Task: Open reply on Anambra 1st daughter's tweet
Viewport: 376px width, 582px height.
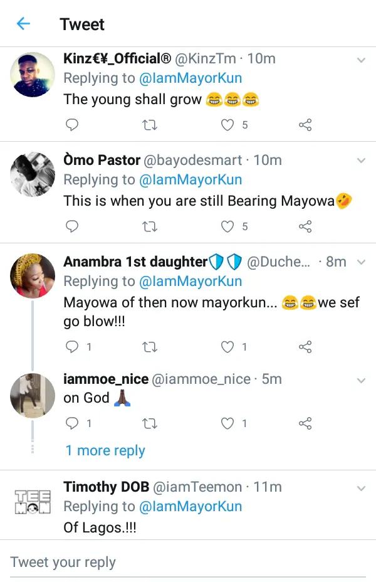Action: point(72,347)
